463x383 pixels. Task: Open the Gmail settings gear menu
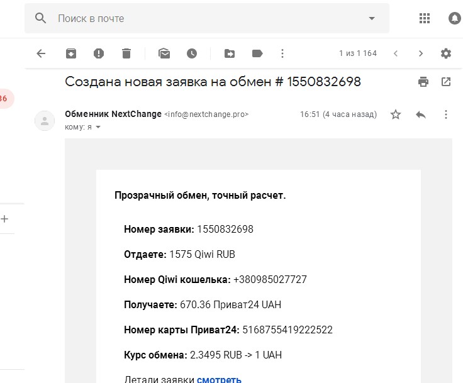[446, 53]
